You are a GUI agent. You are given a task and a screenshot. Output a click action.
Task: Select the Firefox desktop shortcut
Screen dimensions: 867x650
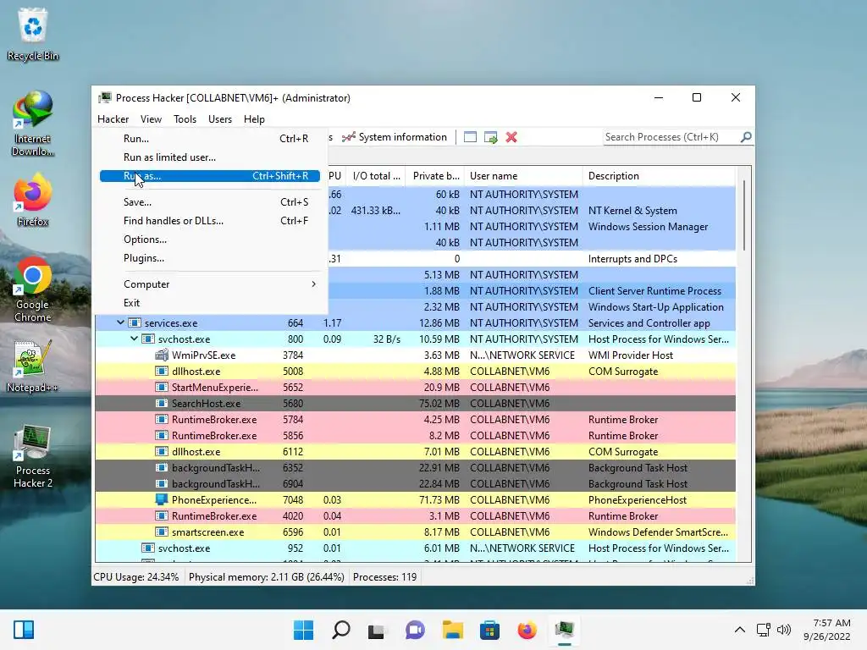tap(33, 200)
